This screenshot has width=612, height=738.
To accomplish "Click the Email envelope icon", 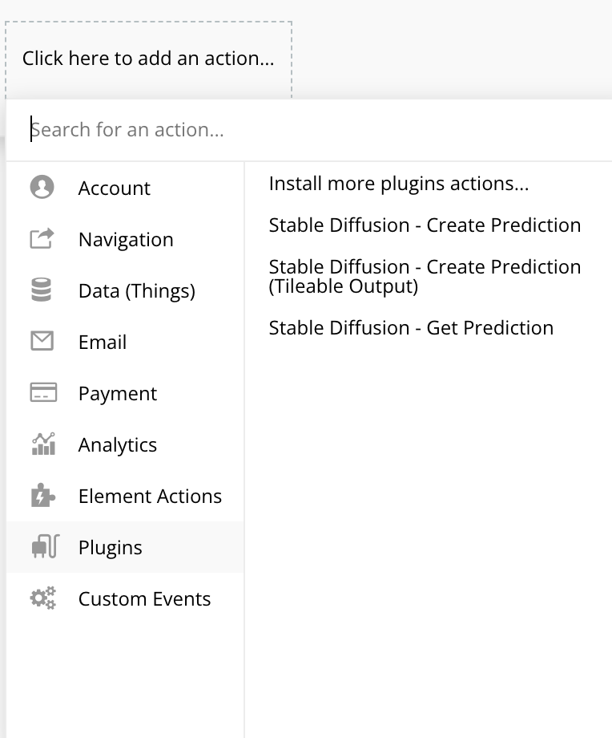I will click(x=42, y=342).
